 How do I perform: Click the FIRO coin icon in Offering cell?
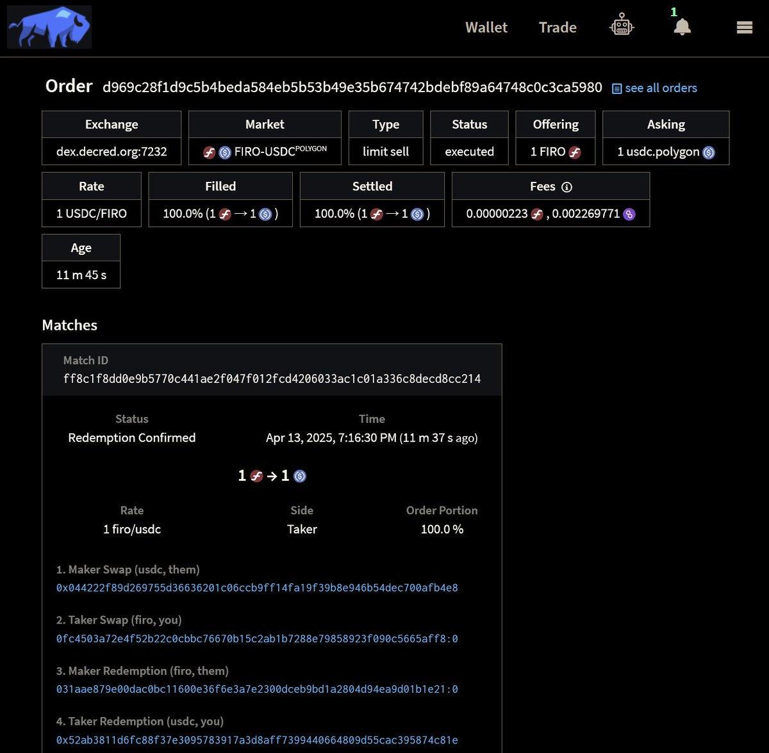(x=575, y=152)
